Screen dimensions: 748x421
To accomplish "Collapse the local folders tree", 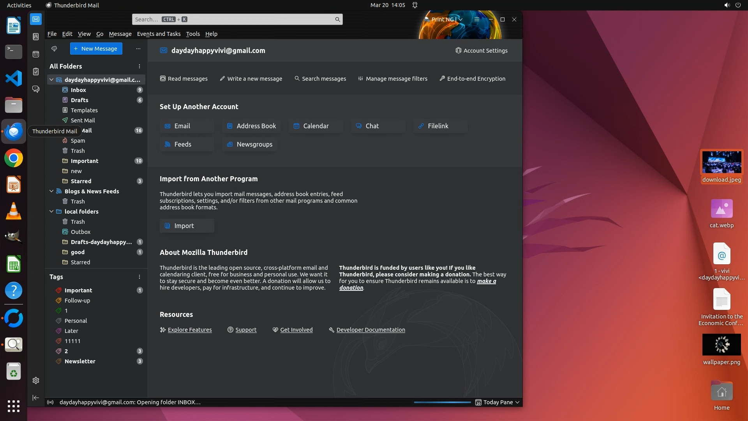I will point(51,211).
